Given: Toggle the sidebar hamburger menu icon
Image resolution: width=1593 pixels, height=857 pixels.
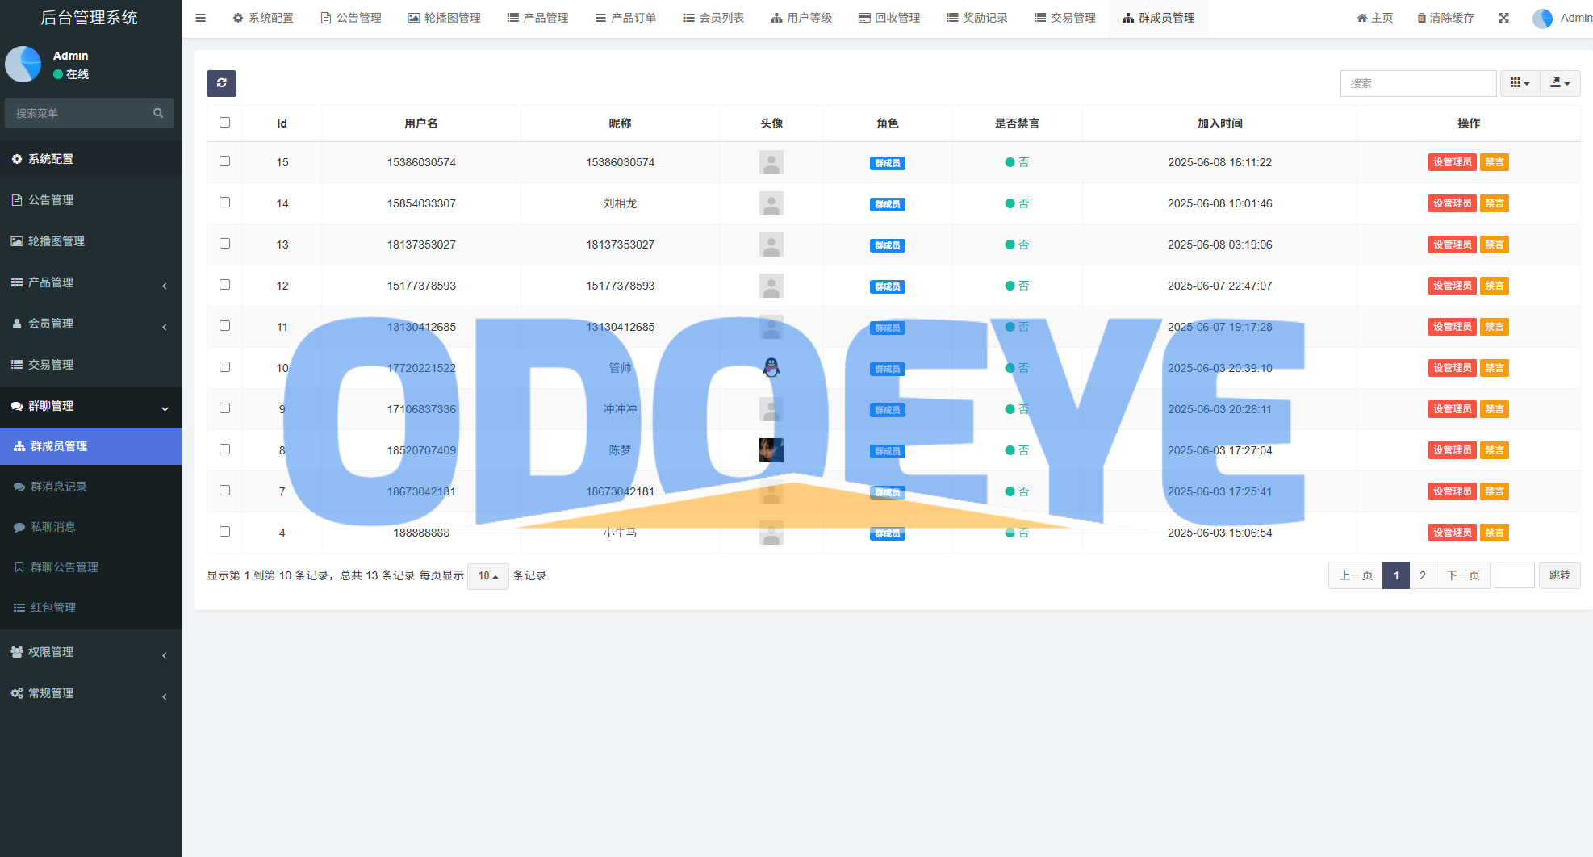Looking at the screenshot, I should pyautogui.click(x=201, y=18).
